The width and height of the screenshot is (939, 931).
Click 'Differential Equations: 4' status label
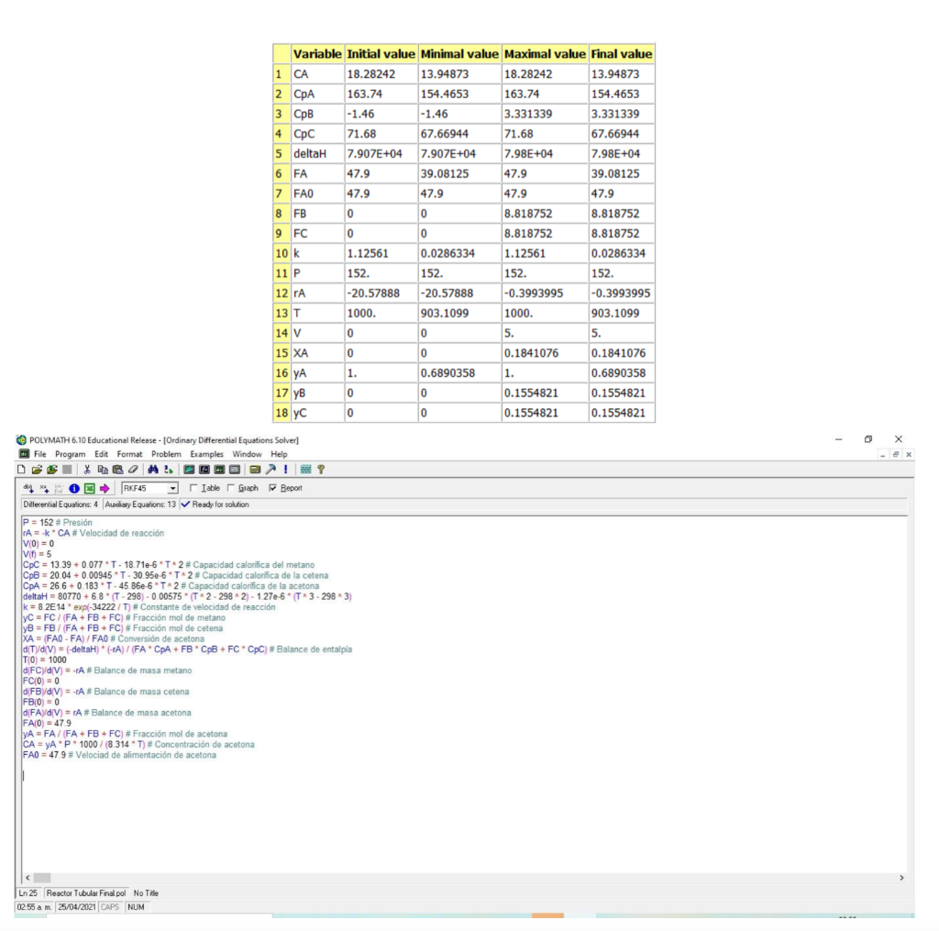(61, 504)
